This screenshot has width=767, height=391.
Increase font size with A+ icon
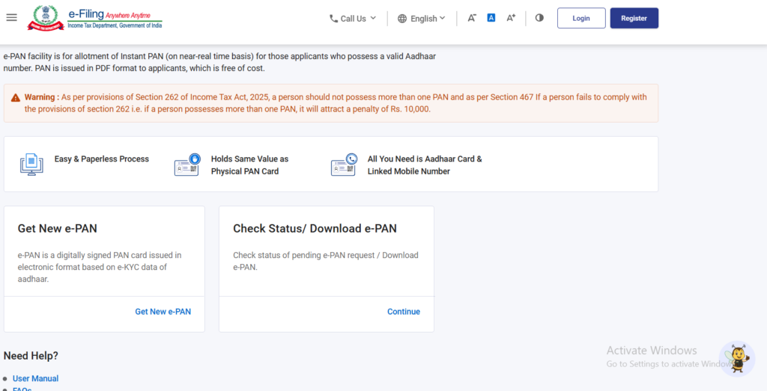(511, 18)
